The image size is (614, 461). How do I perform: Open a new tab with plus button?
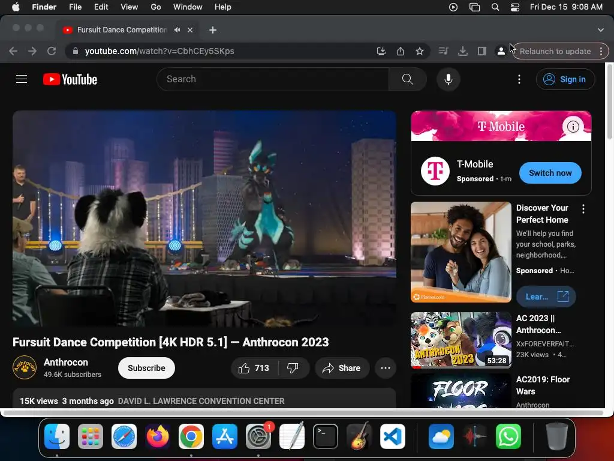click(x=213, y=30)
